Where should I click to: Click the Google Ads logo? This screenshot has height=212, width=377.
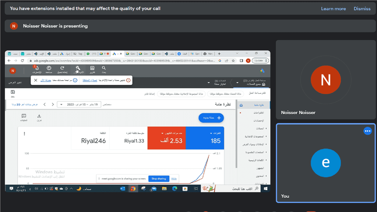coord(262,71)
